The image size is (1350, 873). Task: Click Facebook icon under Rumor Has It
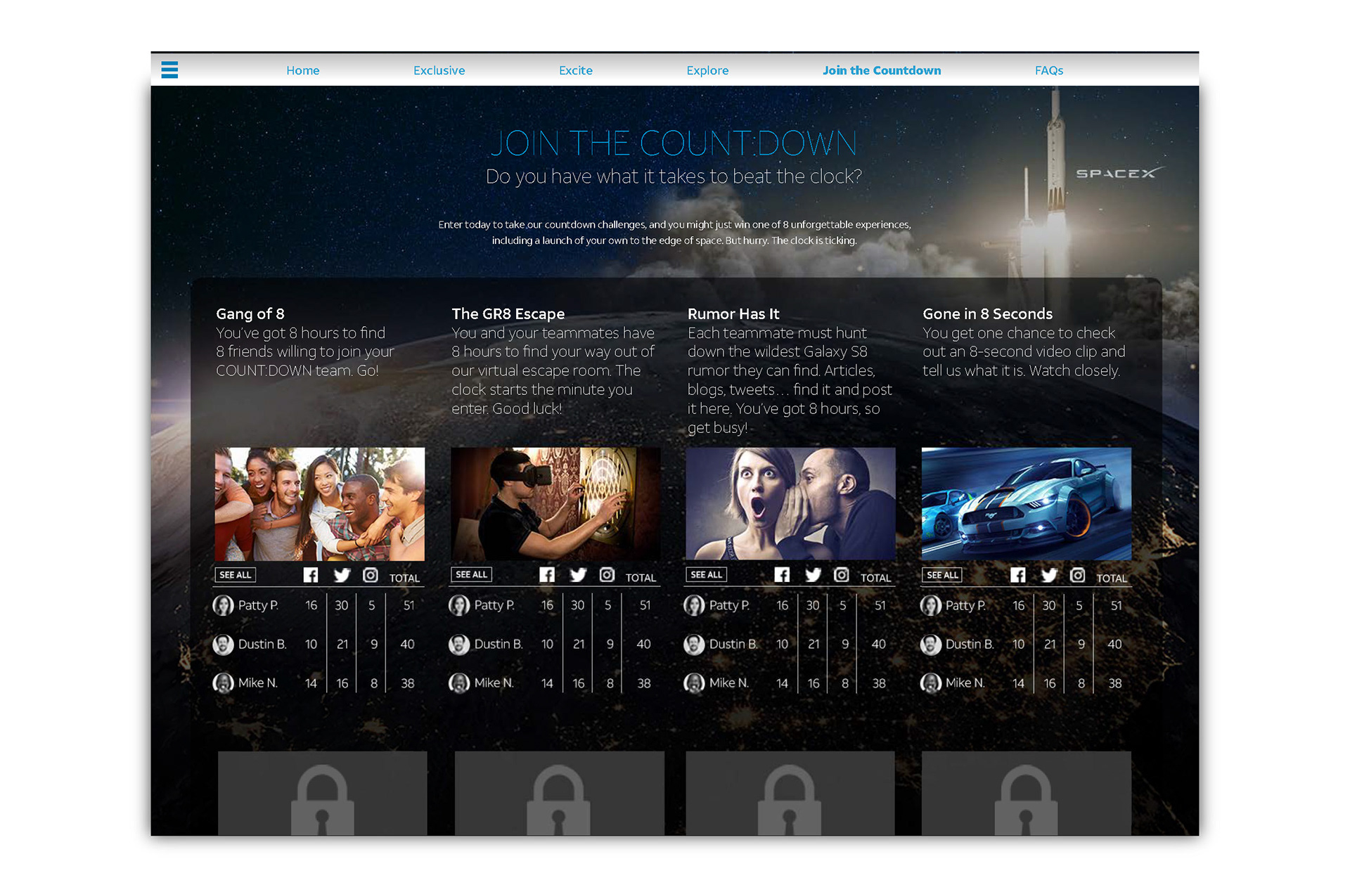782,575
